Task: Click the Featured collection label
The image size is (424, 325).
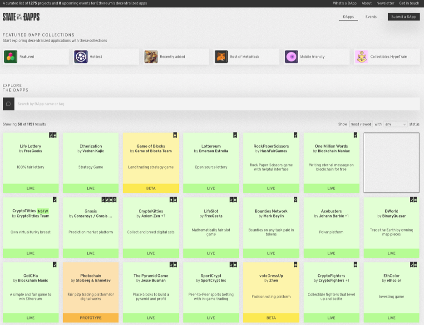Action: tap(27, 57)
